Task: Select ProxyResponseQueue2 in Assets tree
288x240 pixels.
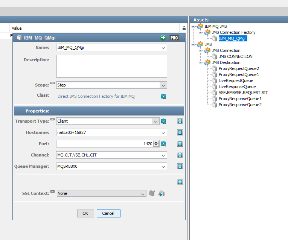Action: (x=240, y=105)
